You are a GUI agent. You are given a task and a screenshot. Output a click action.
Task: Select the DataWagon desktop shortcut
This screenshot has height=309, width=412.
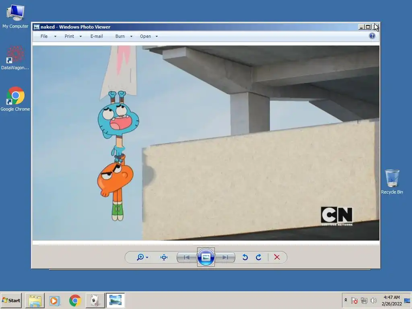pyautogui.click(x=15, y=58)
